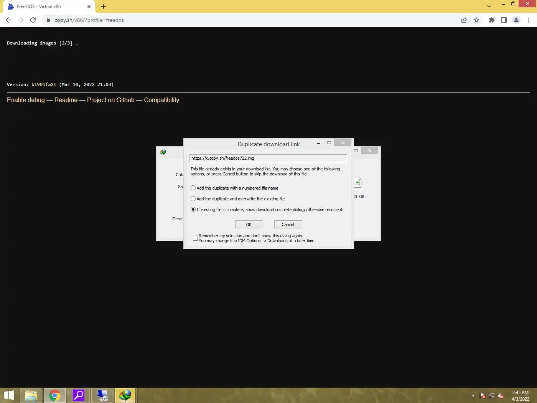
Task: Share this page with the share icon
Action: click(464, 20)
